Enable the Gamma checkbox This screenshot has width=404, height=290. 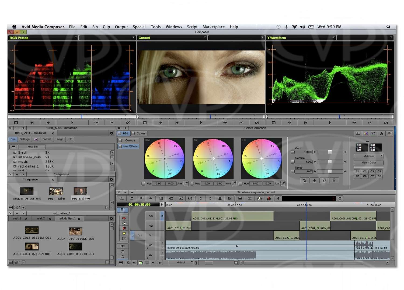[293, 162]
